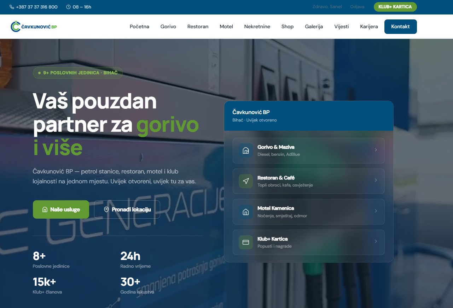Click the 8+ Poslovne jedinice stat

tap(51, 260)
